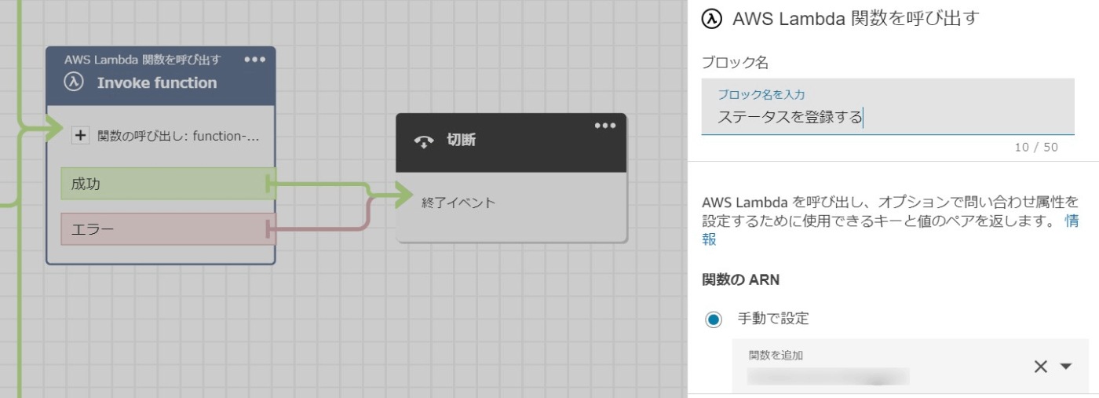The image size is (1099, 398).
Task: Open the Invoke function block options menu
Action: pos(255,60)
